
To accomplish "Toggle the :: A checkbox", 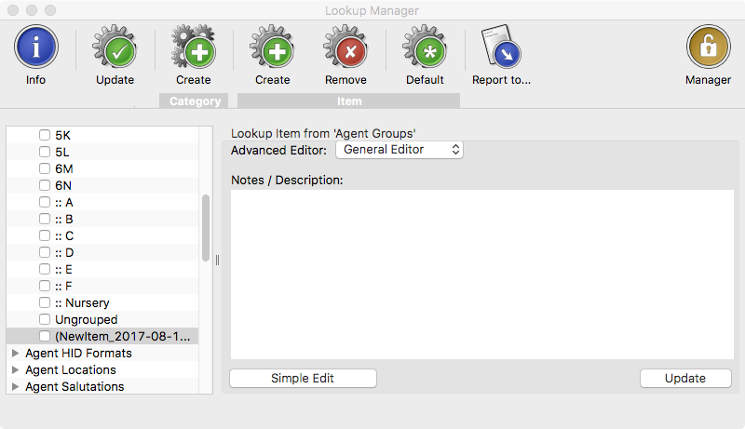I will coord(45,202).
